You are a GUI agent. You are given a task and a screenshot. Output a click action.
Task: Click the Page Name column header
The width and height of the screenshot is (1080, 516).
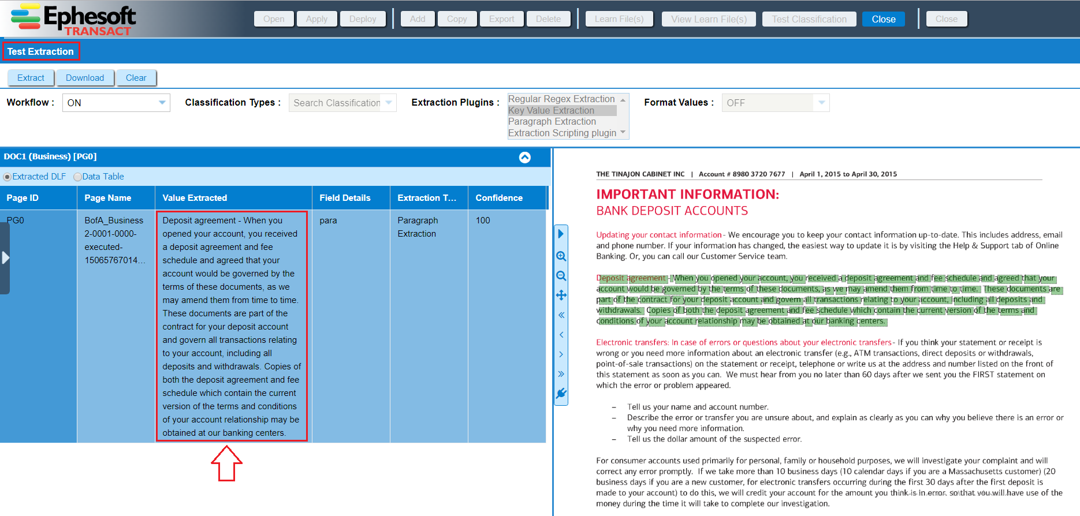coord(116,198)
